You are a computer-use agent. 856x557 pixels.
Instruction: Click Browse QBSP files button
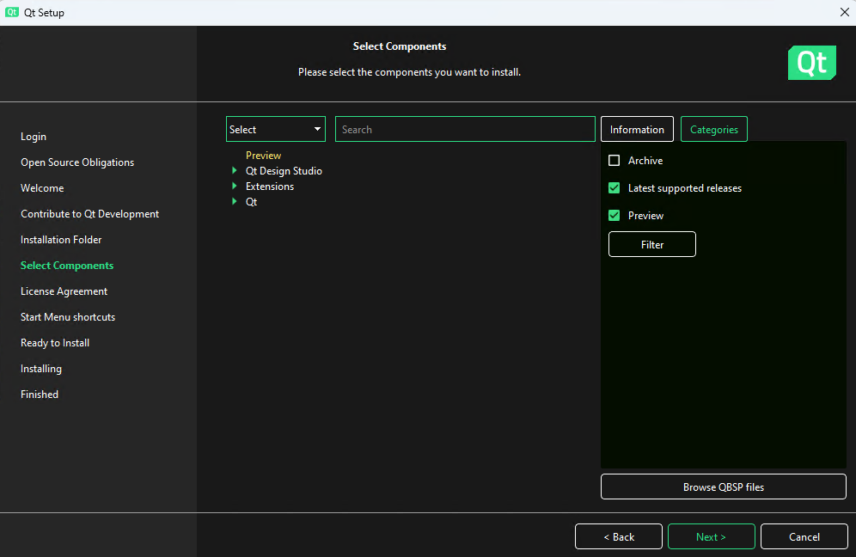click(x=724, y=487)
